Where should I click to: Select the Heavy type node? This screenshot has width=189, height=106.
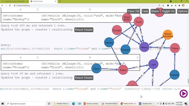[144, 47]
